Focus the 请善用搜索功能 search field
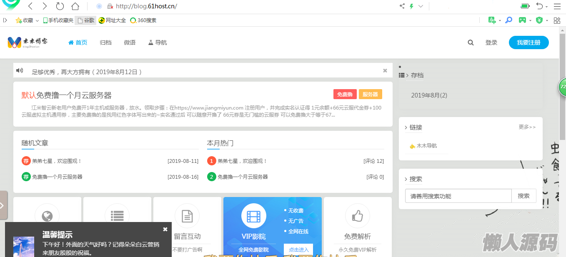Viewport: 566px width, 257px height. coord(458,196)
